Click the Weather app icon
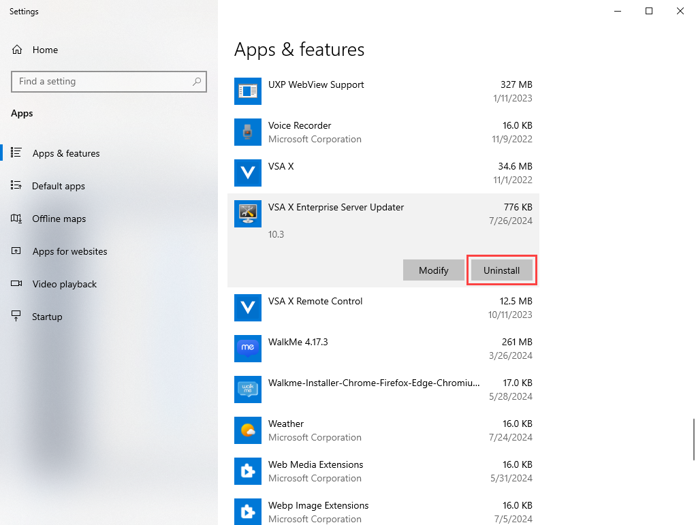Image resolution: width=696 pixels, height=525 pixels. (248, 430)
